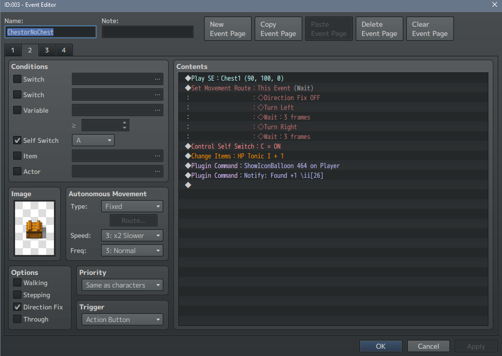Image resolution: width=502 pixels, height=356 pixels.
Task: Select the Direction Fix OFF route line
Action: (333, 98)
